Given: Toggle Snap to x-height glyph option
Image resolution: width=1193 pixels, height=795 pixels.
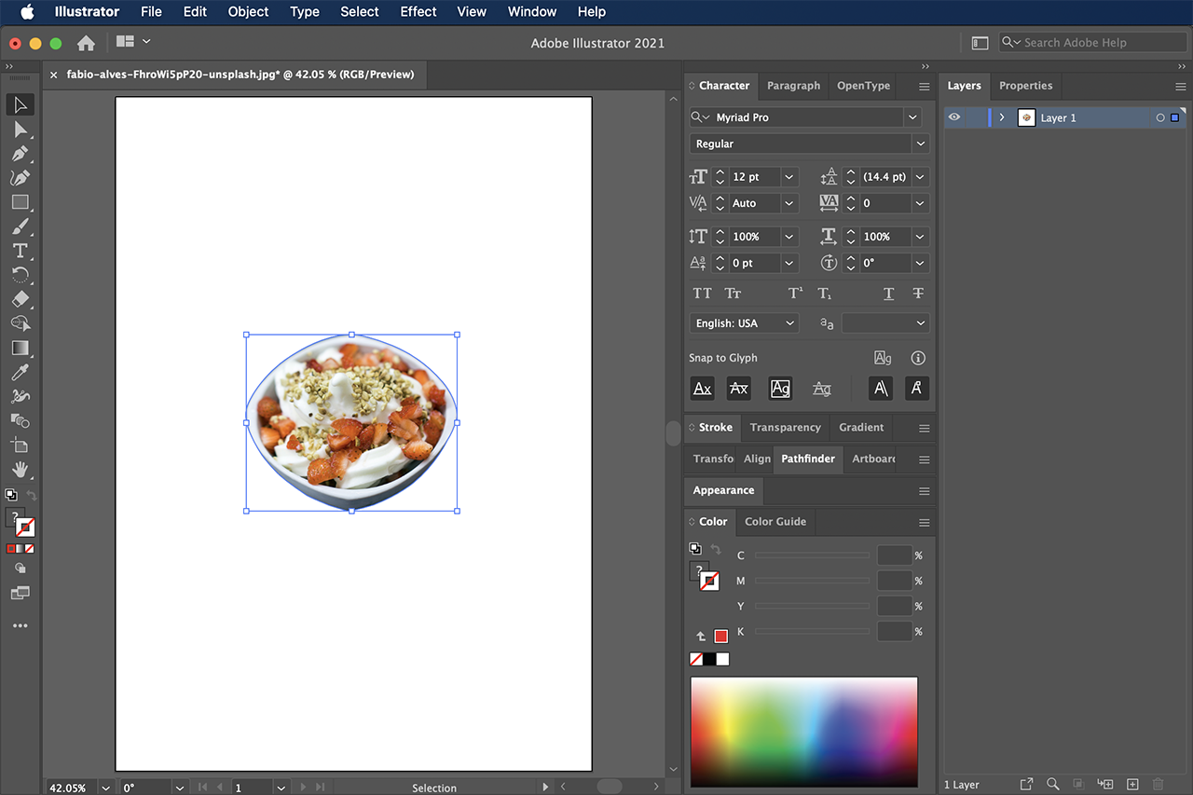Looking at the screenshot, I should tap(738, 389).
